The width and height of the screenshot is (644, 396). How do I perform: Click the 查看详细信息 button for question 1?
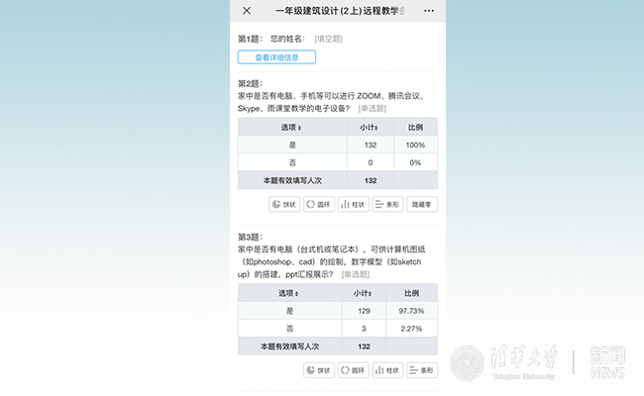pyautogui.click(x=276, y=57)
